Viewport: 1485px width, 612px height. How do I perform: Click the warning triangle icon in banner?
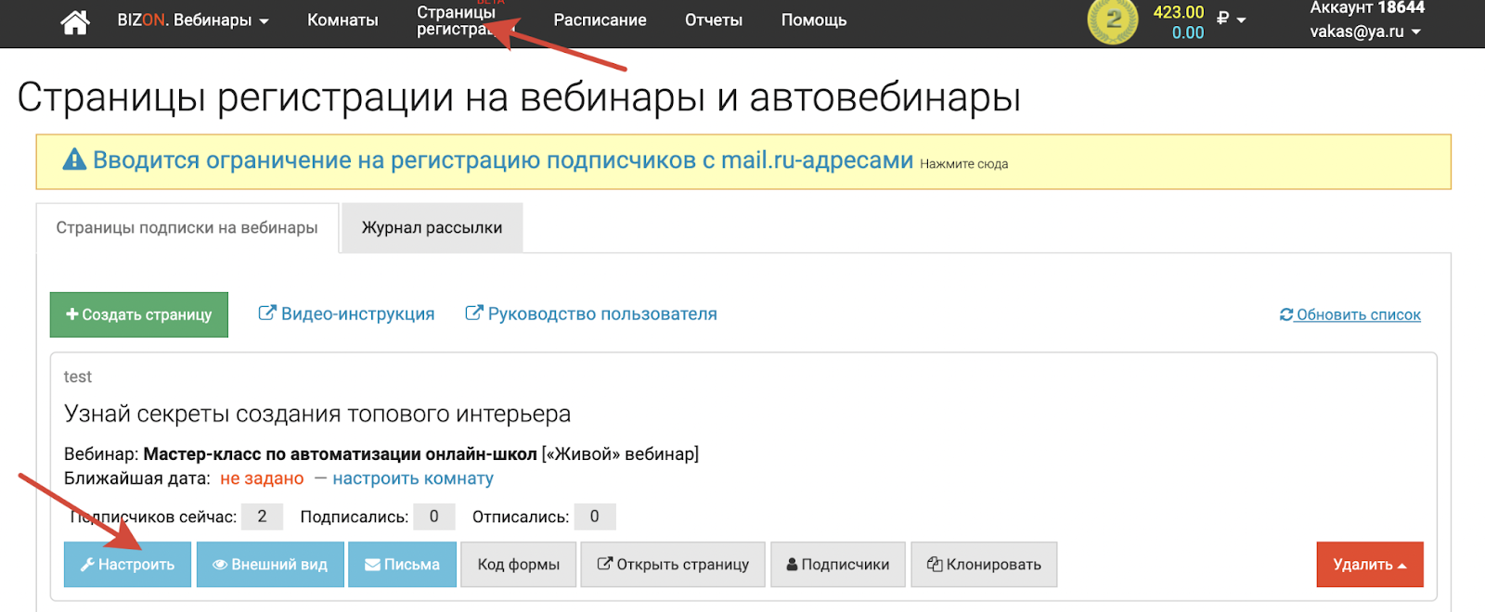point(74,160)
